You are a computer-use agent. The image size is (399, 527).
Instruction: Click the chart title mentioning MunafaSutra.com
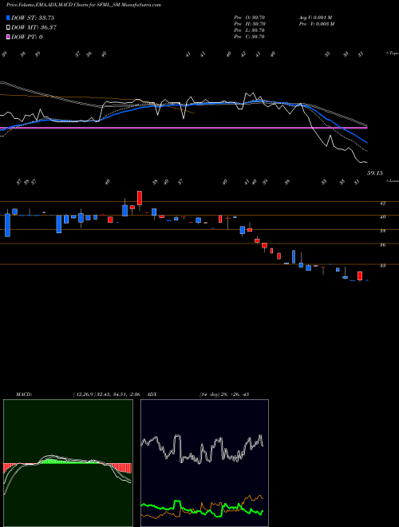click(83, 5)
